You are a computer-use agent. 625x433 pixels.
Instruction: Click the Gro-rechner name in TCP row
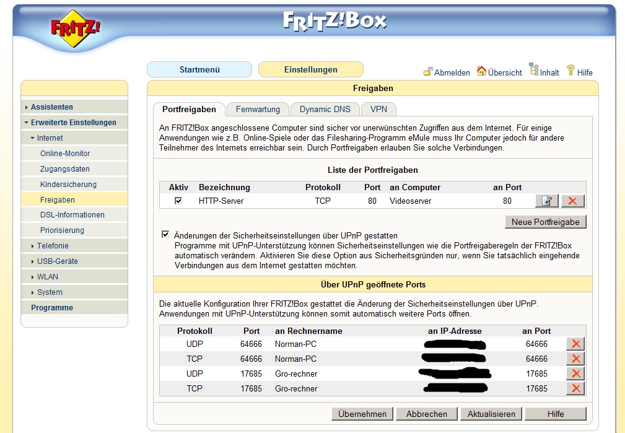click(x=295, y=389)
